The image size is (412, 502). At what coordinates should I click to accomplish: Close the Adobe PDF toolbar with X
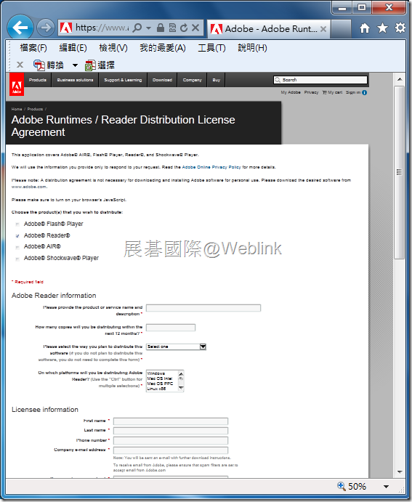tap(20, 65)
